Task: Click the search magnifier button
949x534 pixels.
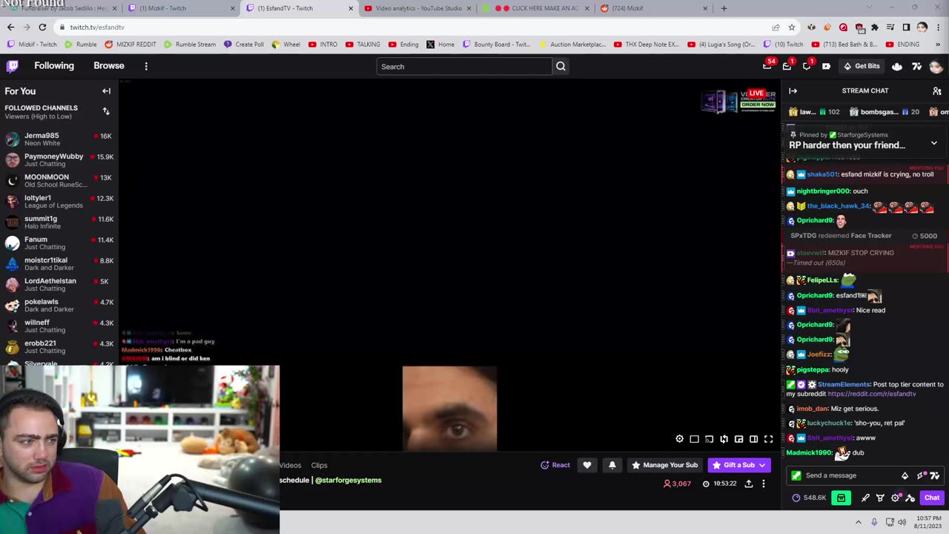Action: pyautogui.click(x=561, y=67)
